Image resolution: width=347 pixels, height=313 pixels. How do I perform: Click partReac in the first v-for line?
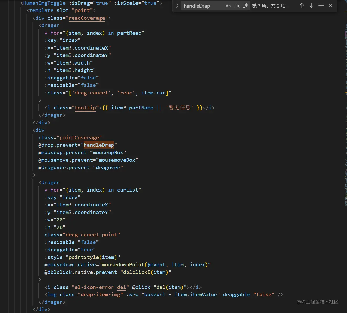[129, 33]
